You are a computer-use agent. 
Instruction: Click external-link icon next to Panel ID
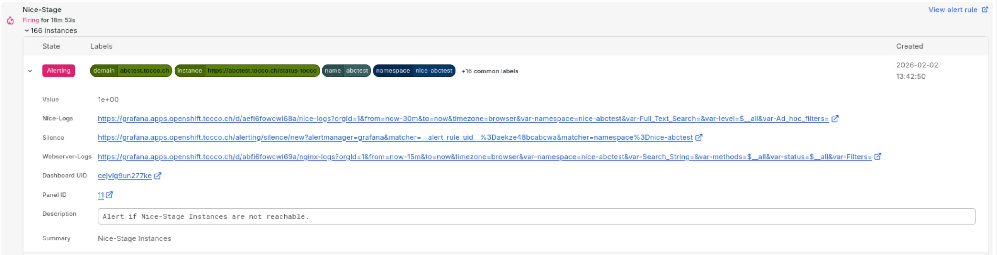pyautogui.click(x=110, y=195)
